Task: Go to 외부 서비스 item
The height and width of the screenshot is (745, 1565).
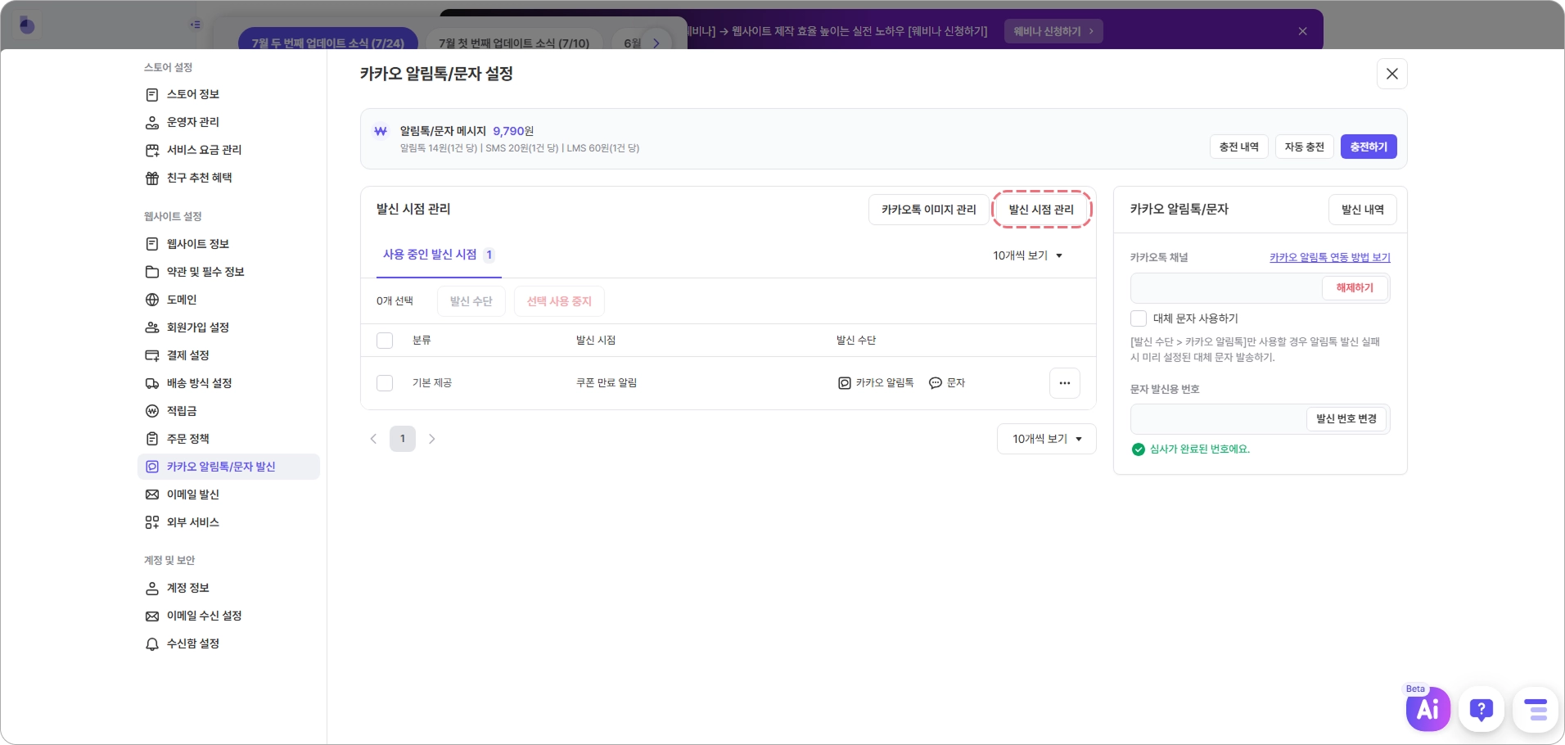Action: (228, 522)
